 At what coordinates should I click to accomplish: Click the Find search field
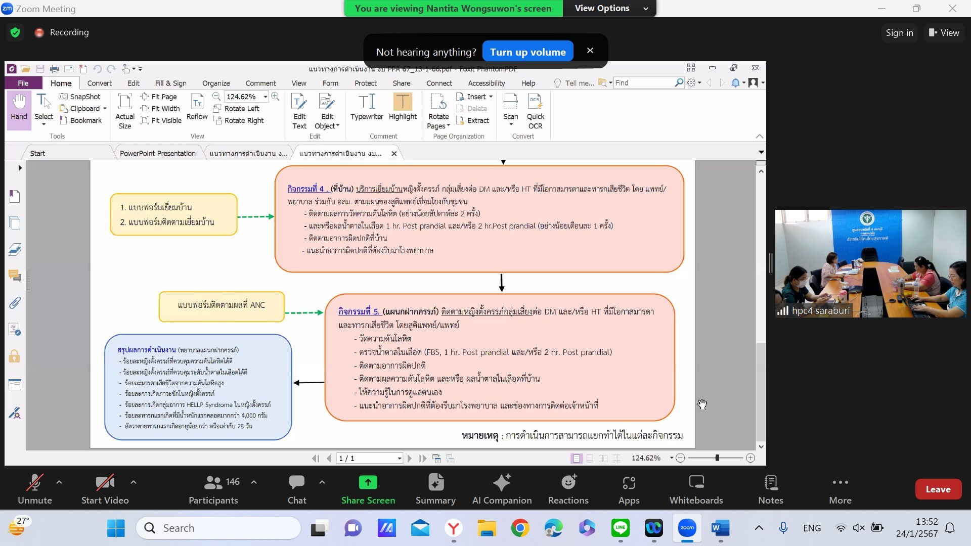point(644,82)
